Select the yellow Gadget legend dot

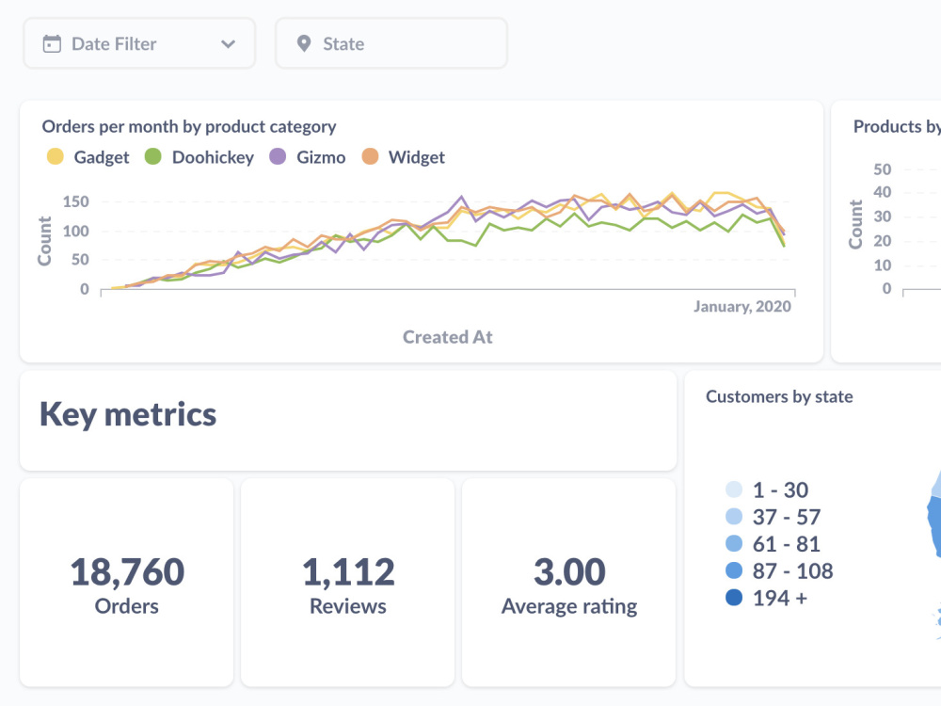(55, 157)
